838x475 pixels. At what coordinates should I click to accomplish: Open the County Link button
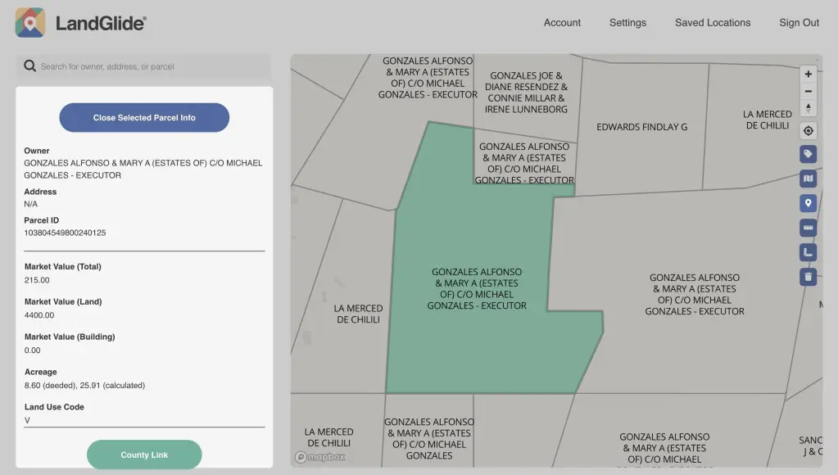pyautogui.click(x=144, y=455)
